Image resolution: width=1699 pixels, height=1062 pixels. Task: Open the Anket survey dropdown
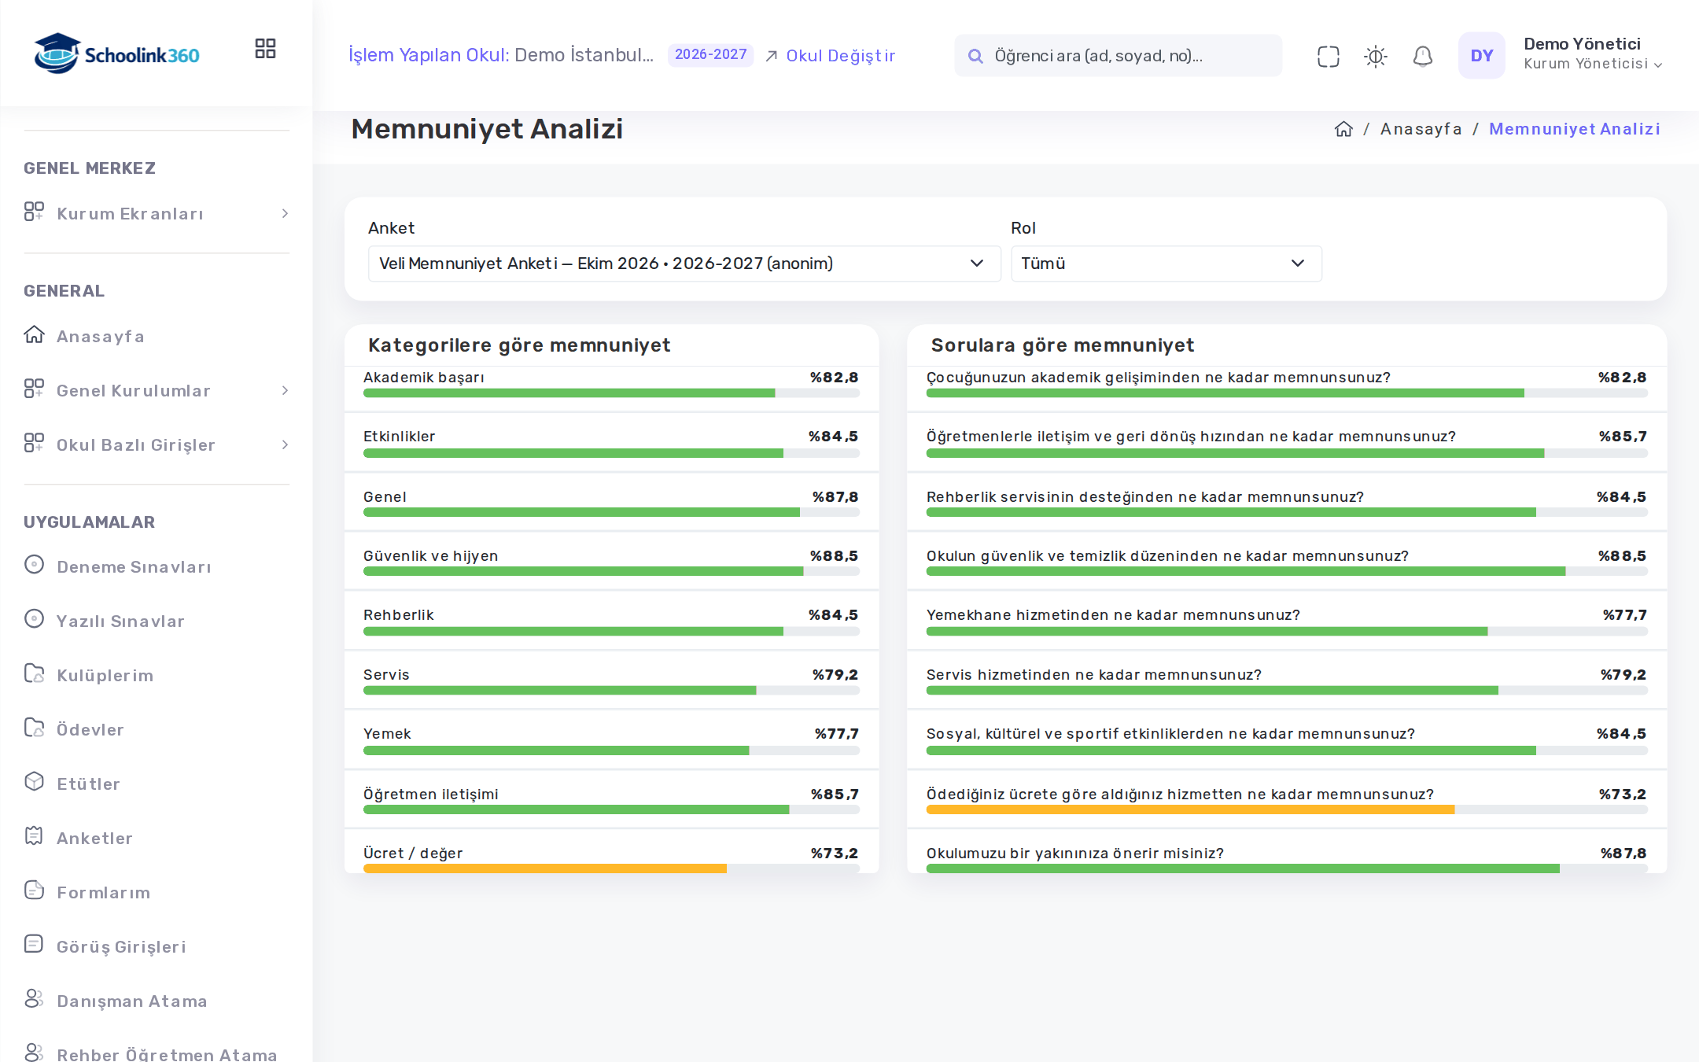(x=684, y=264)
